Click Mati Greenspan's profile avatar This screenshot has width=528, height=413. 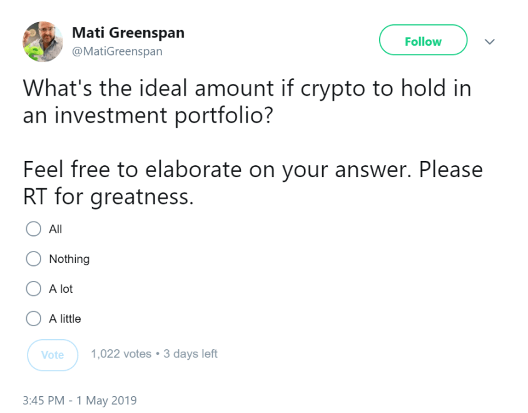pos(43,42)
